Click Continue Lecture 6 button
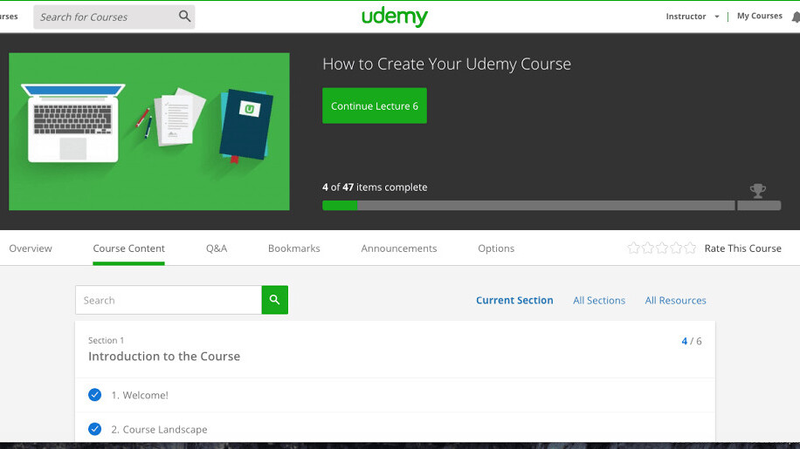Screen dimensions: 800x449 coord(374,105)
